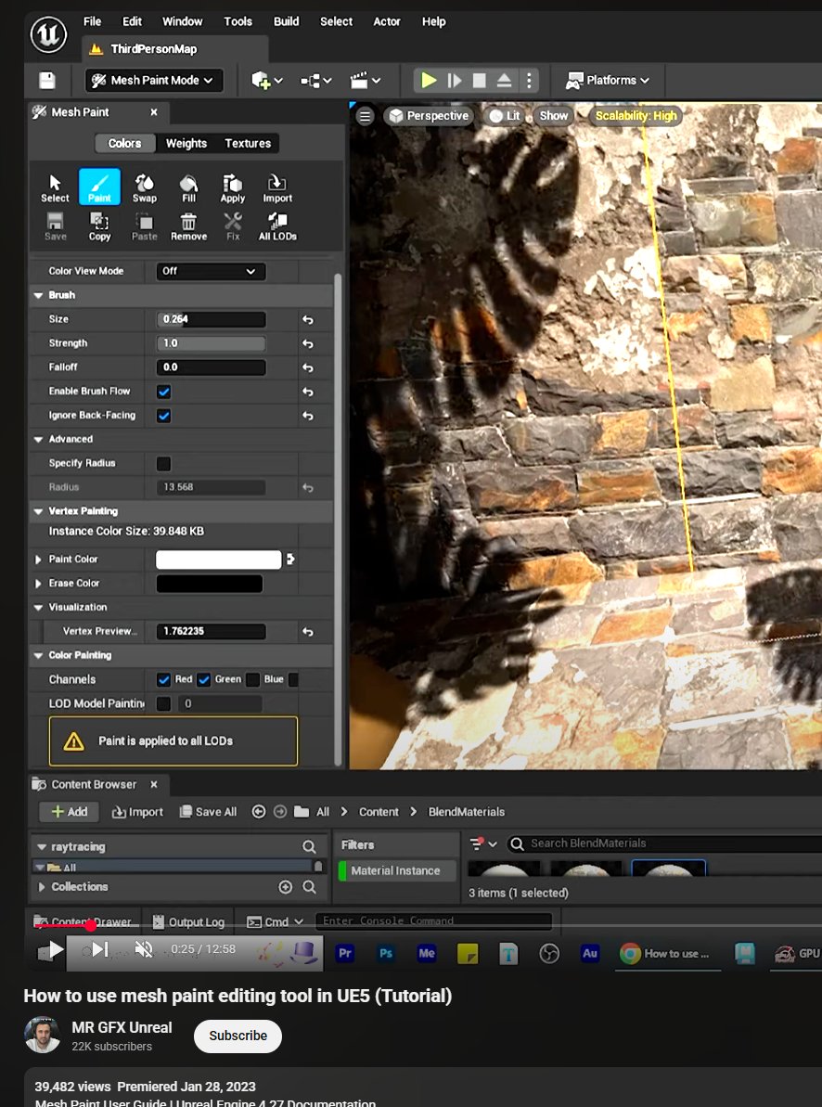Click the All LODs tool icon
The width and height of the screenshot is (822, 1107).
(277, 226)
